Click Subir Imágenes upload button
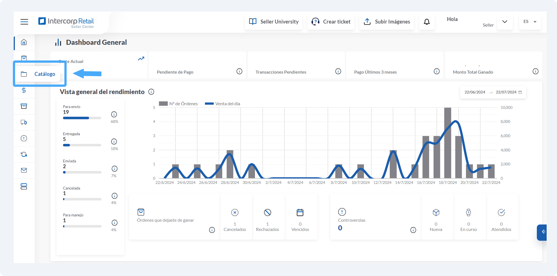This screenshot has width=557, height=276. point(387,22)
